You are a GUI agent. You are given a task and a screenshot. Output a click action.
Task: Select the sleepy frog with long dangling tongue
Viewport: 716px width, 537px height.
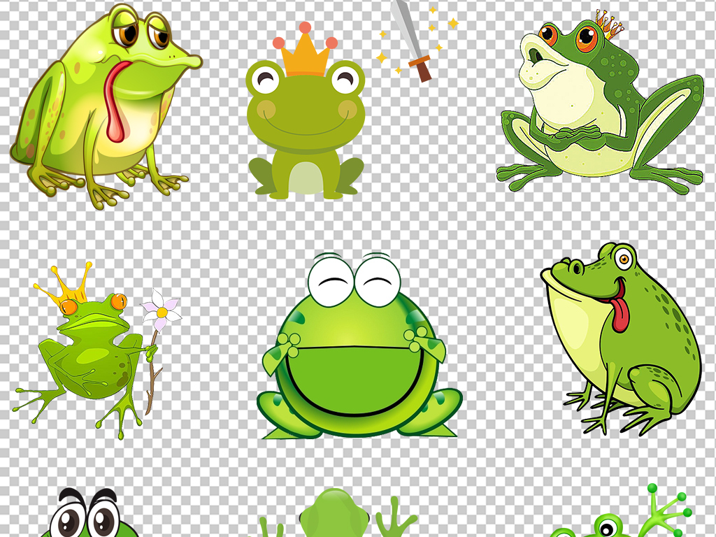point(106,106)
